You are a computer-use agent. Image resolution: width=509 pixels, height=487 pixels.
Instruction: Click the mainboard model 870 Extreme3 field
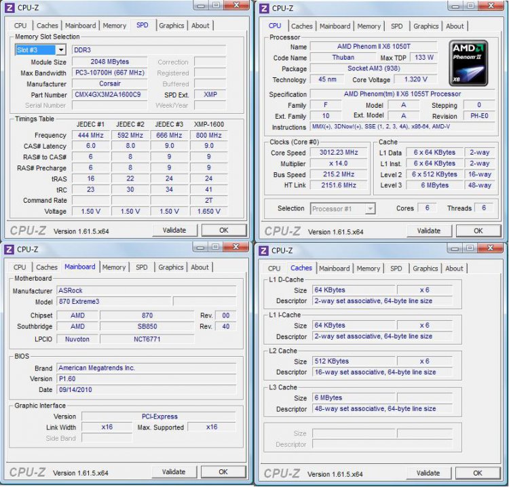coord(114,301)
